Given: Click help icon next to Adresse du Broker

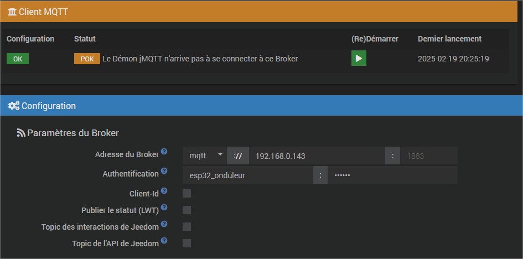Looking at the screenshot, I should pyautogui.click(x=164, y=152).
